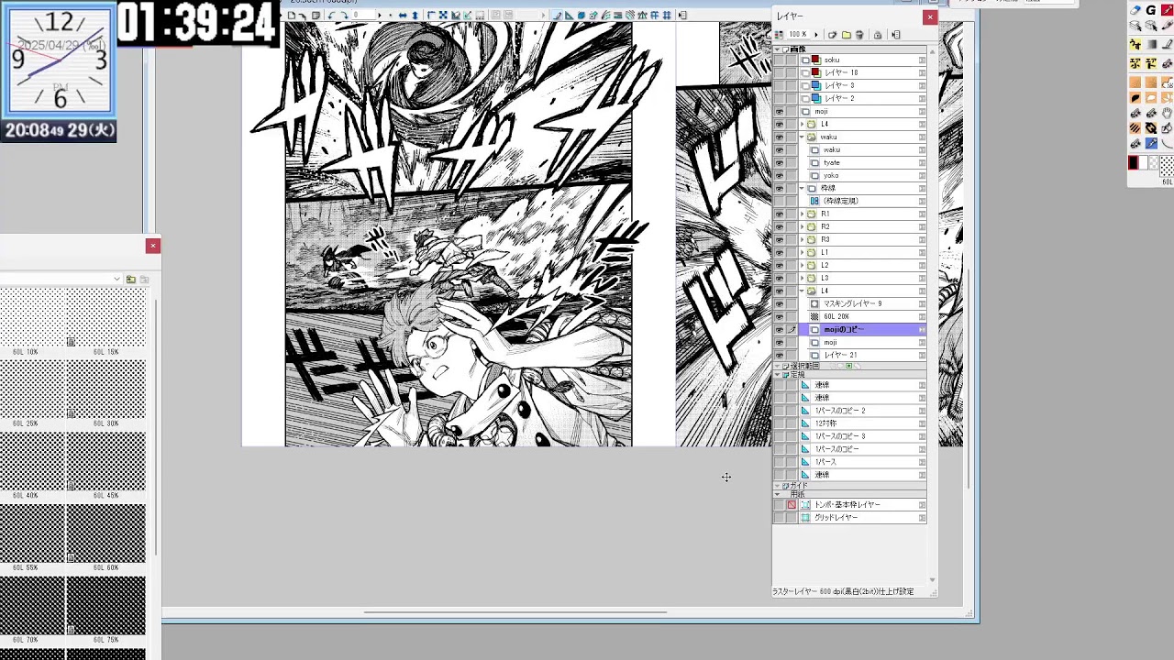The width and height of the screenshot is (1174, 660).
Task: Flip canvas vertically with up-down arrow icon
Action: point(415,16)
